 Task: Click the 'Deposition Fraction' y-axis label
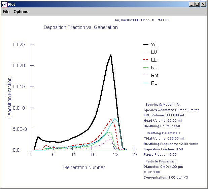[x=10, y=98]
